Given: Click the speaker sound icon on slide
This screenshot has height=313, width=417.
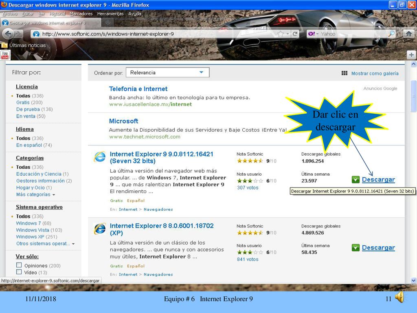Looking at the screenshot, I should [400, 297].
